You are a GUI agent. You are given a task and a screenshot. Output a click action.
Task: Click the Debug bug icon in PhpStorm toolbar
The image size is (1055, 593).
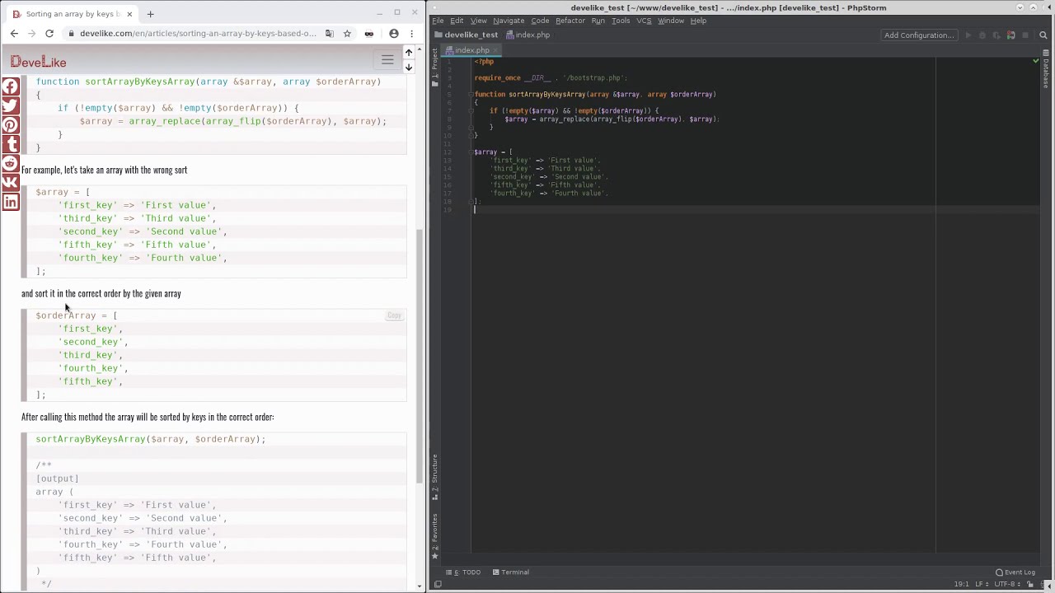click(982, 35)
